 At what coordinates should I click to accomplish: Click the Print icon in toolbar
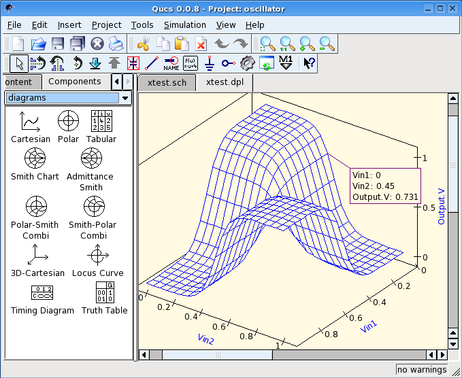point(116,44)
